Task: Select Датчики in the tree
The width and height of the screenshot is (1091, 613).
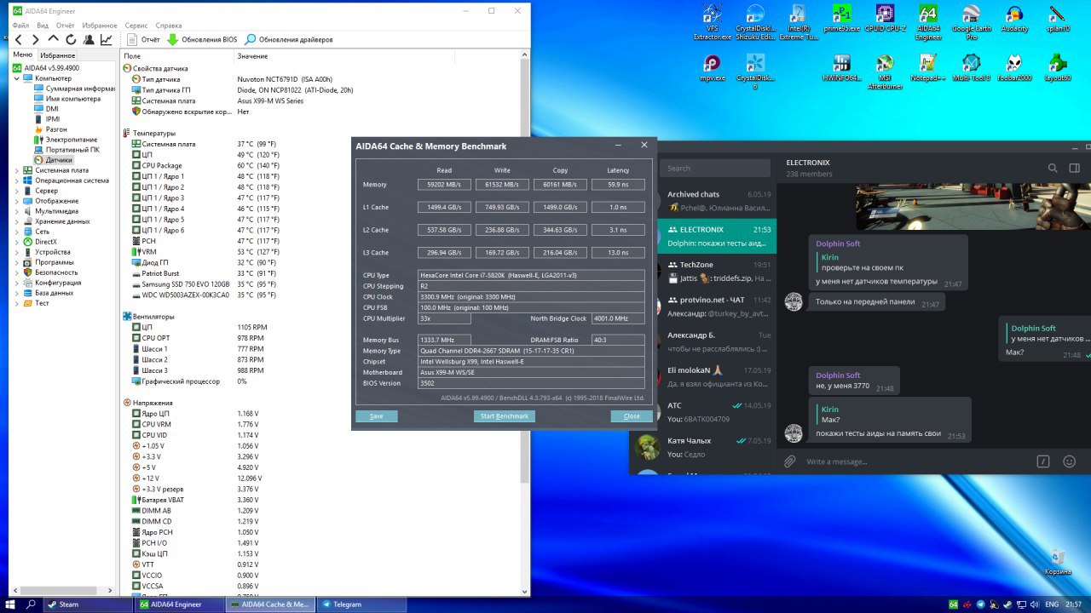Action: point(53,160)
